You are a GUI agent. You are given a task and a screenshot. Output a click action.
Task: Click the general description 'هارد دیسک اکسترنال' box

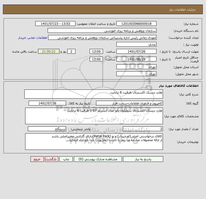[x=94, y=94]
